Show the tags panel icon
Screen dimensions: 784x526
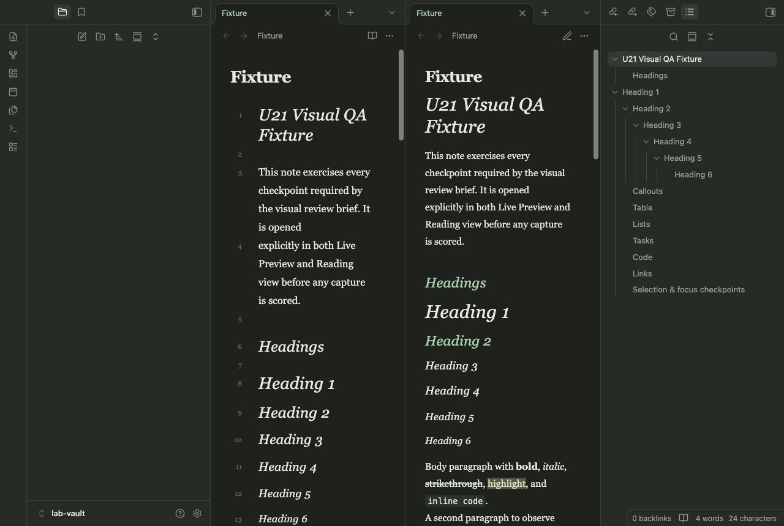point(652,12)
